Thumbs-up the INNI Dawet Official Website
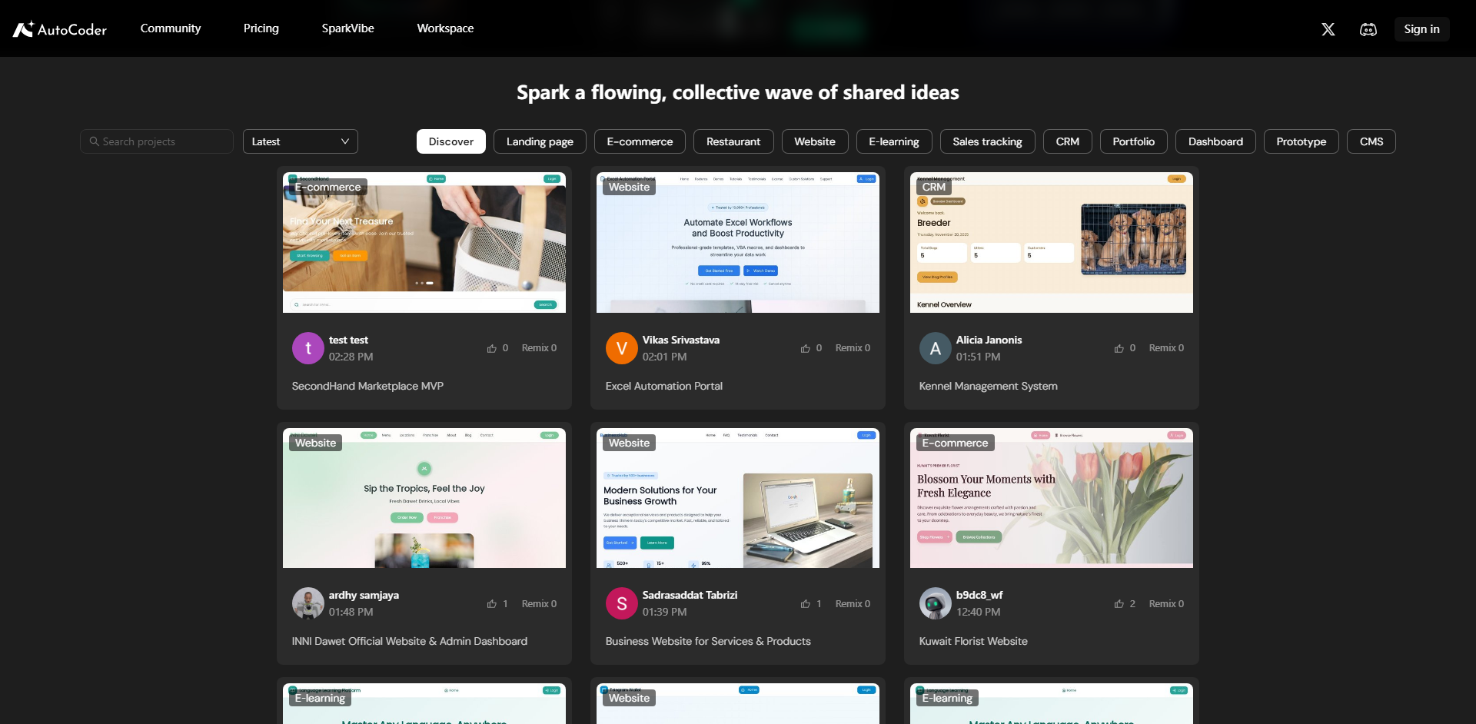Image resolution: width=1476 pixels, height=724 pixels. [x=492, y=604]
